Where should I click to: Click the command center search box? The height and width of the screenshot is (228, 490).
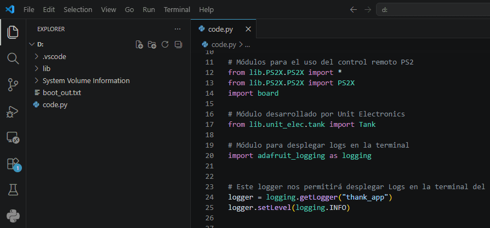(x=433, y=10)
